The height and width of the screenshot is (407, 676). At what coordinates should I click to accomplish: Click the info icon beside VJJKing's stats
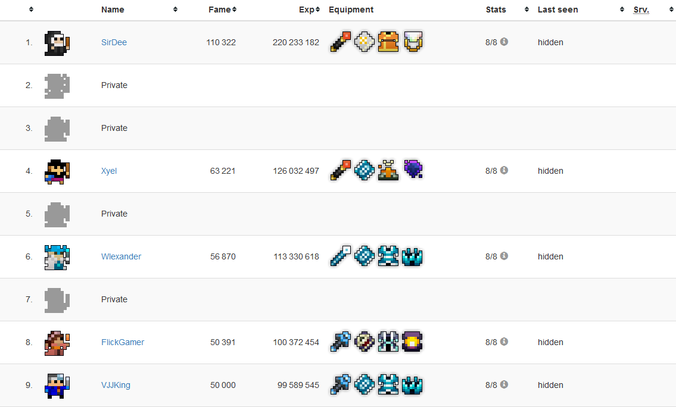coord(504,385)
